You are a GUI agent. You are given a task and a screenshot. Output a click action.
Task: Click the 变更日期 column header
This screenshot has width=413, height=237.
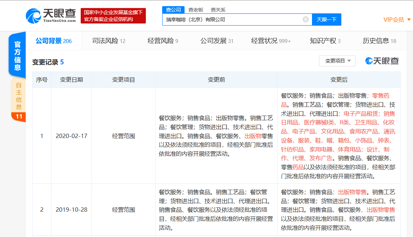71,80
